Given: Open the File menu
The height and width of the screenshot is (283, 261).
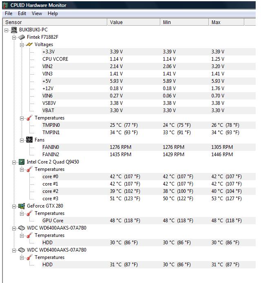Looking at the screenshot, I should pos(9,13).
